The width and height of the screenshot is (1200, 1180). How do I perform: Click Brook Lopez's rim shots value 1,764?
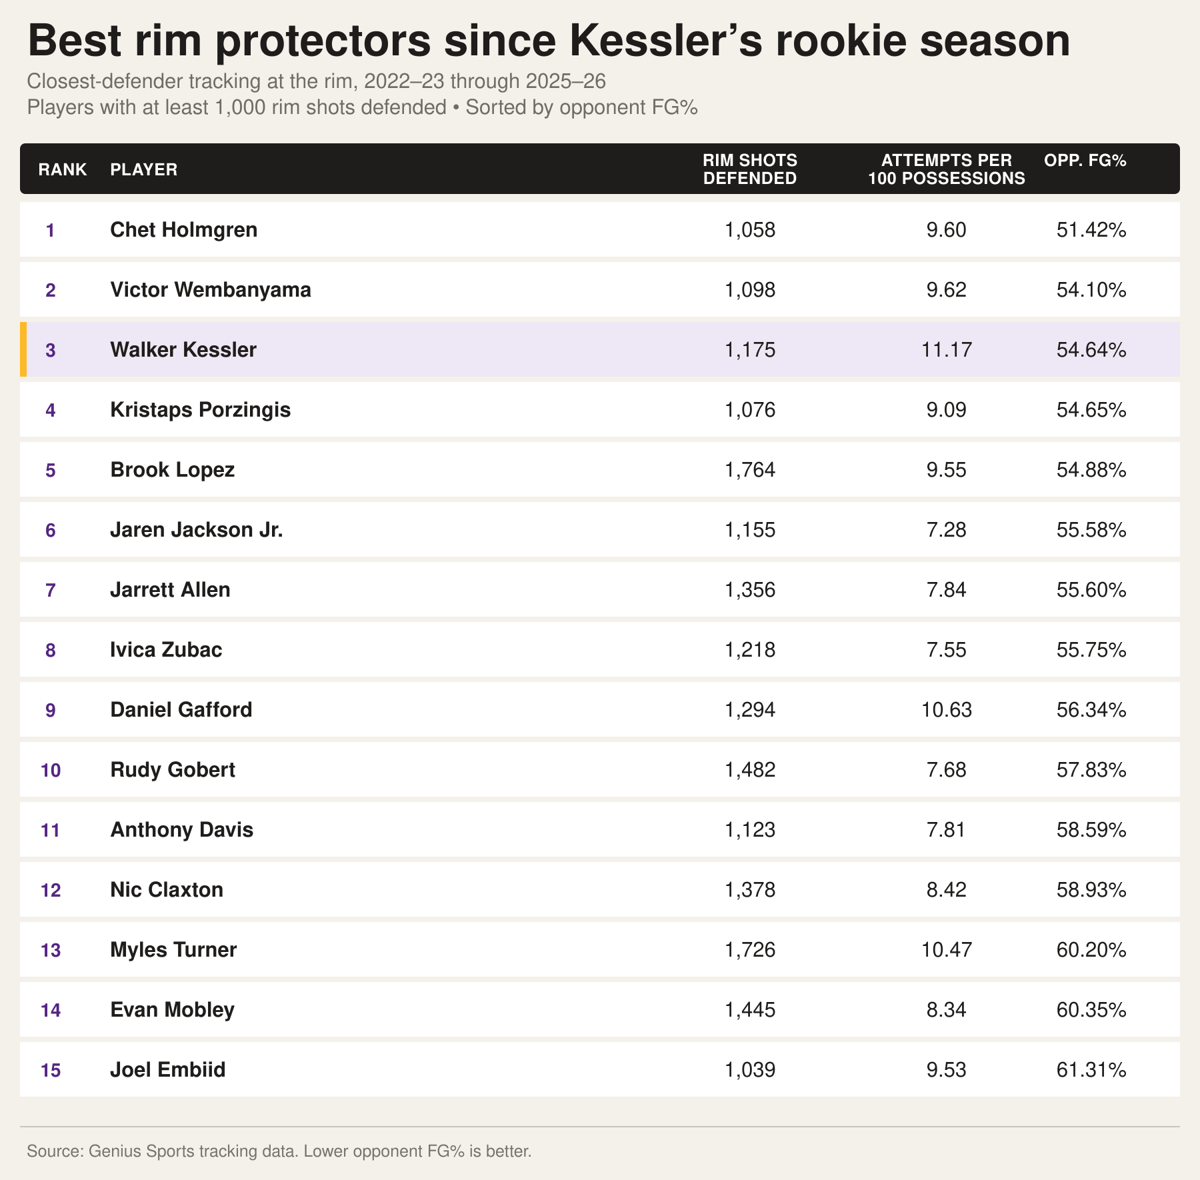coord(751,470)
